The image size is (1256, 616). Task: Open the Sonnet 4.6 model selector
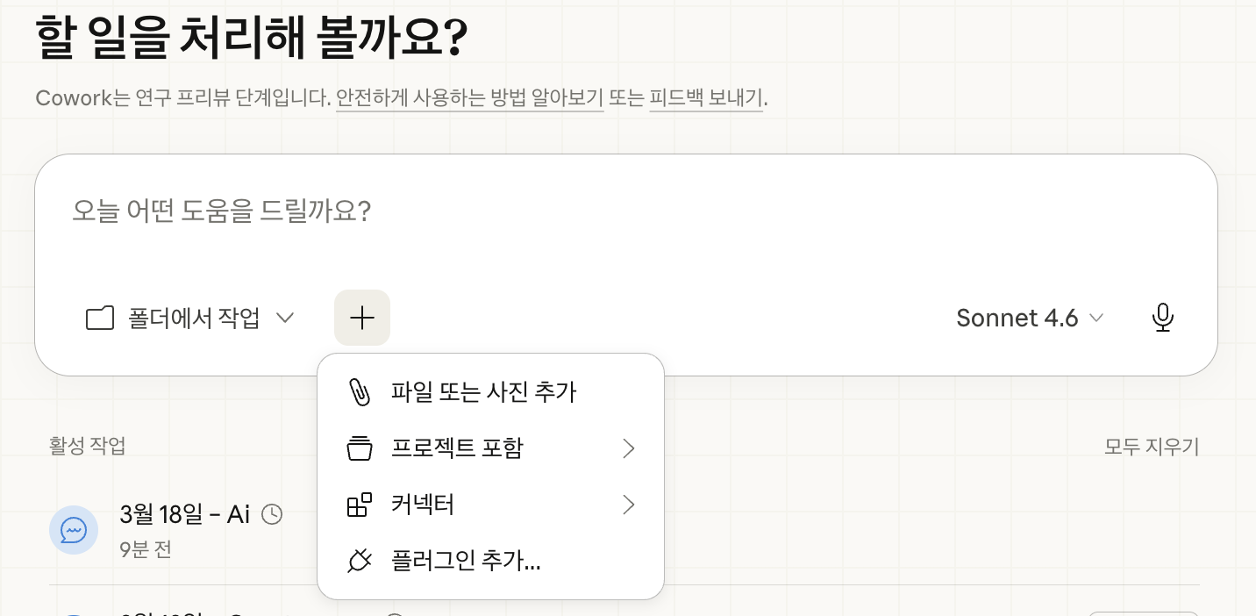coord(1030,318)
